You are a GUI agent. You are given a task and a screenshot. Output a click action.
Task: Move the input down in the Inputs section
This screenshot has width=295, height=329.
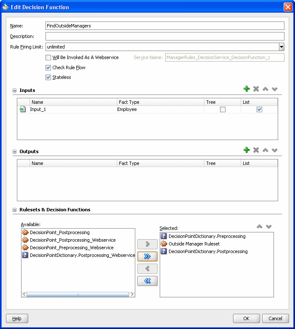point(275,89)
